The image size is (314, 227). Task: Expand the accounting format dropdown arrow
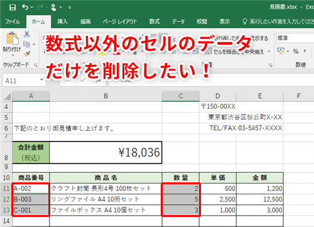tap(288, 51)
